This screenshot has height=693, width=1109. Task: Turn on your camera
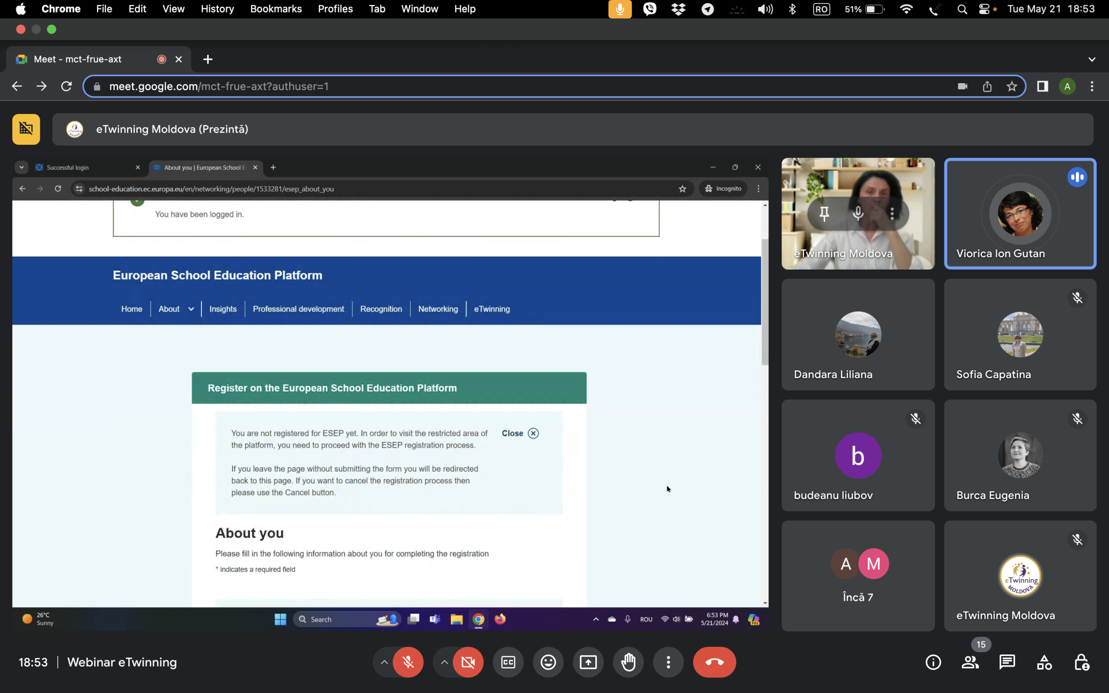click(x=468, y=662)
